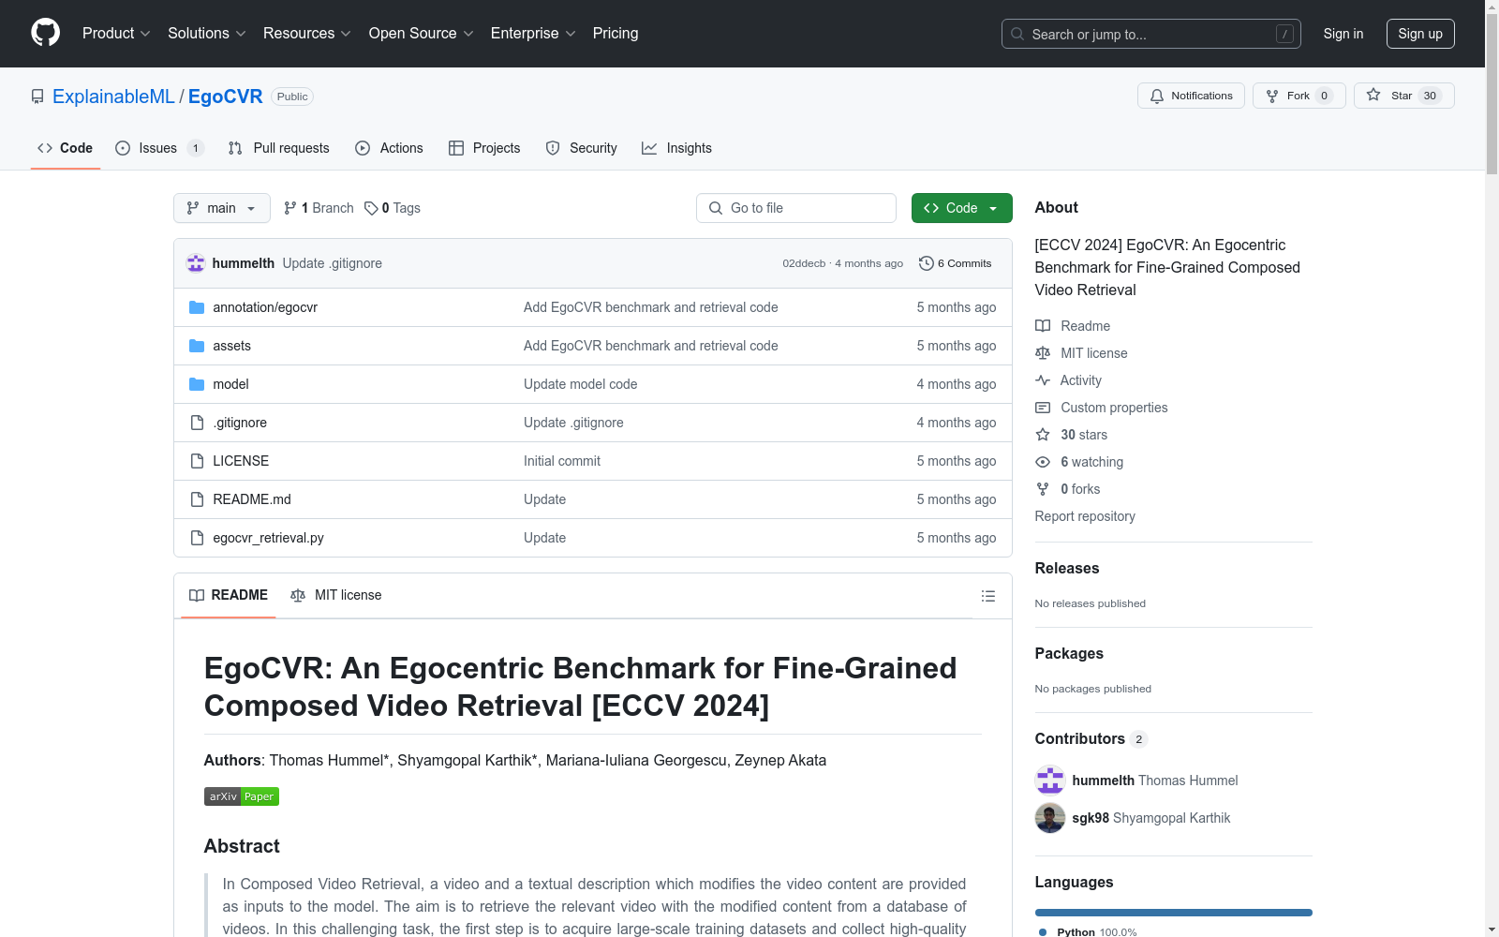Open the green Code clone dropdown
This screenshot has width=1499, height=937.
pyautogui.click(x=962, y=208)
